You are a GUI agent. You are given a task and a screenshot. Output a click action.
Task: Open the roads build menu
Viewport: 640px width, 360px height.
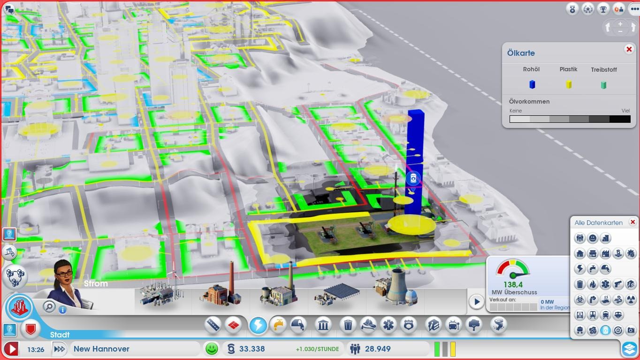pyautogui.click(x=213, y=325)
